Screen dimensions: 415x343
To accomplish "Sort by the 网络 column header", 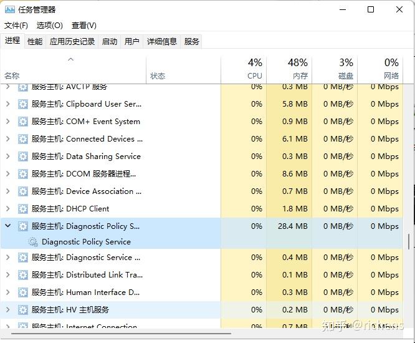I will (380, 70).
